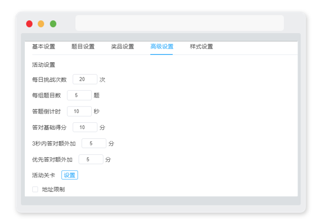
Task: Click the 答对基础得分 label
Action: pyautogui.click(x=49, y=128)
